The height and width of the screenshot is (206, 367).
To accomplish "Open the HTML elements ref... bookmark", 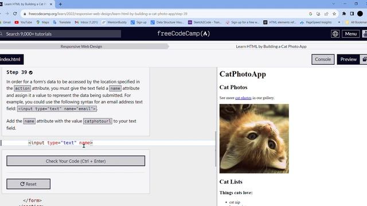I will click(280, 22).
